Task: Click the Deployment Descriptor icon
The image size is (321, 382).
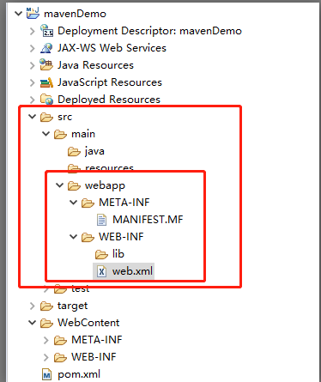Action: point(46,31)
